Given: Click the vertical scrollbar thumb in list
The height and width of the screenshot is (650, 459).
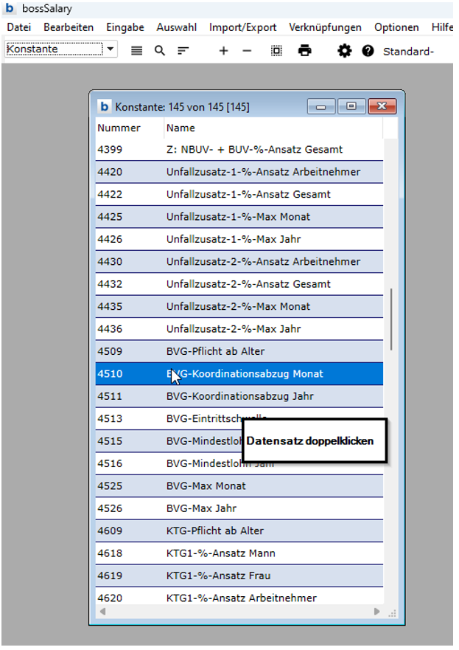Looking at the screenshot, I should [391, 319].
